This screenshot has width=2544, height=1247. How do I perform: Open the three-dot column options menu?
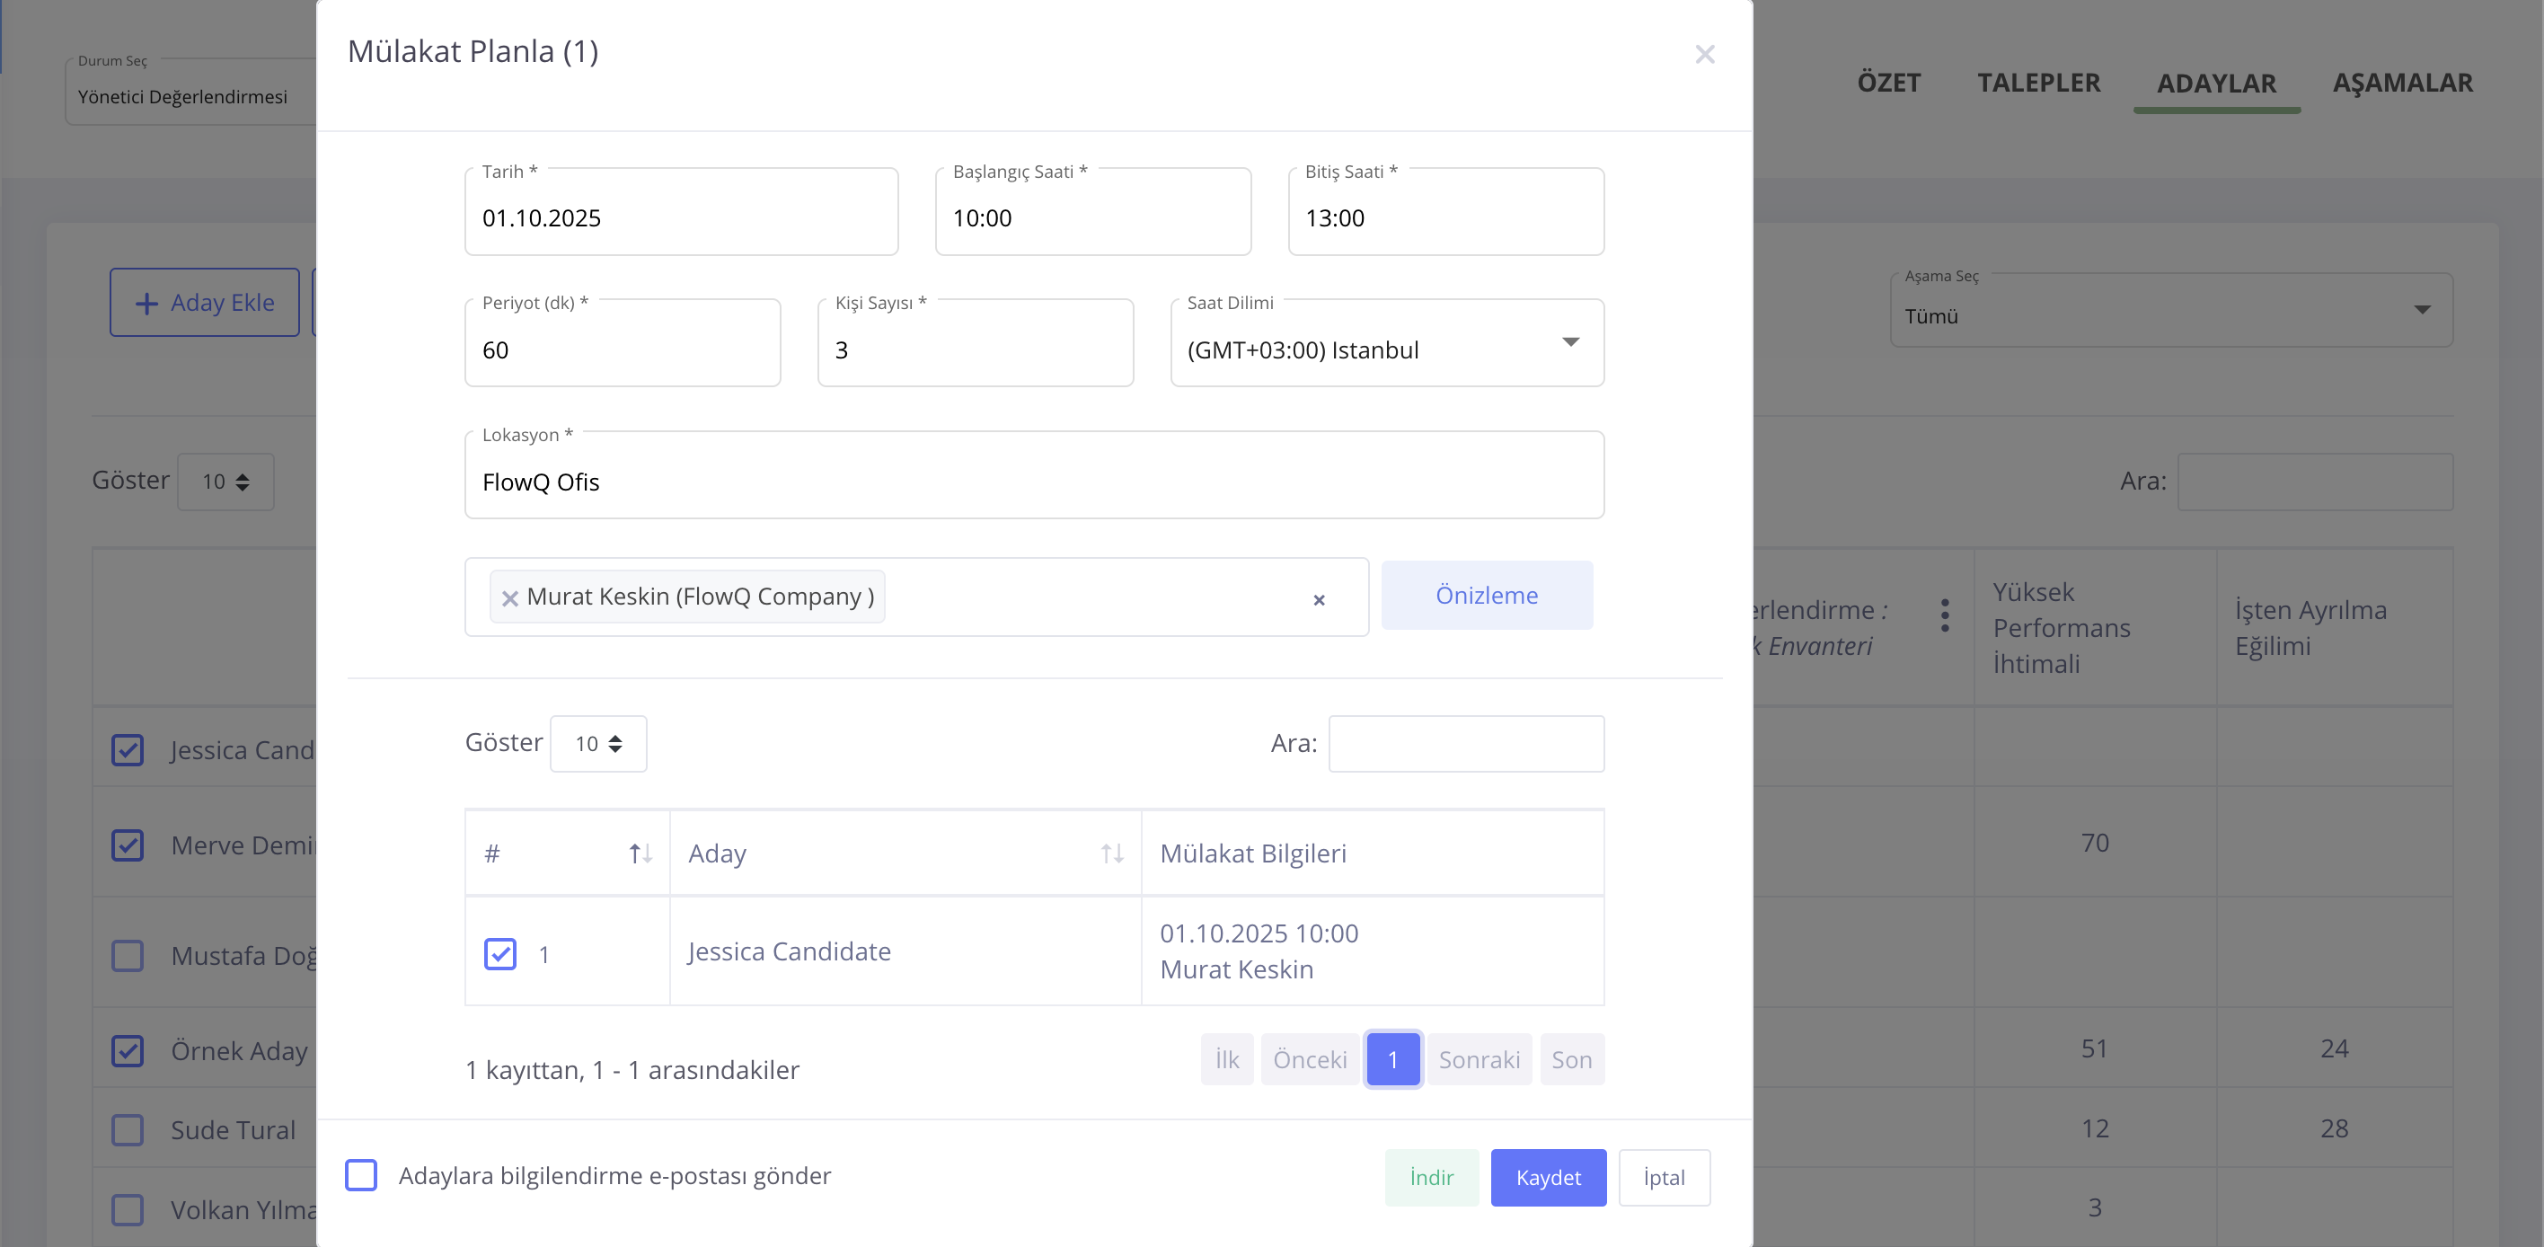(x=1944, y=615)
